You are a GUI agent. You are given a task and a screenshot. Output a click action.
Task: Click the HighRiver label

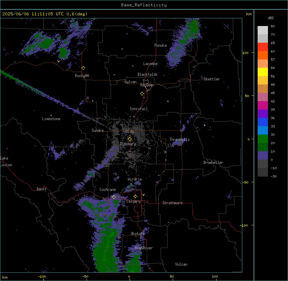144,248
